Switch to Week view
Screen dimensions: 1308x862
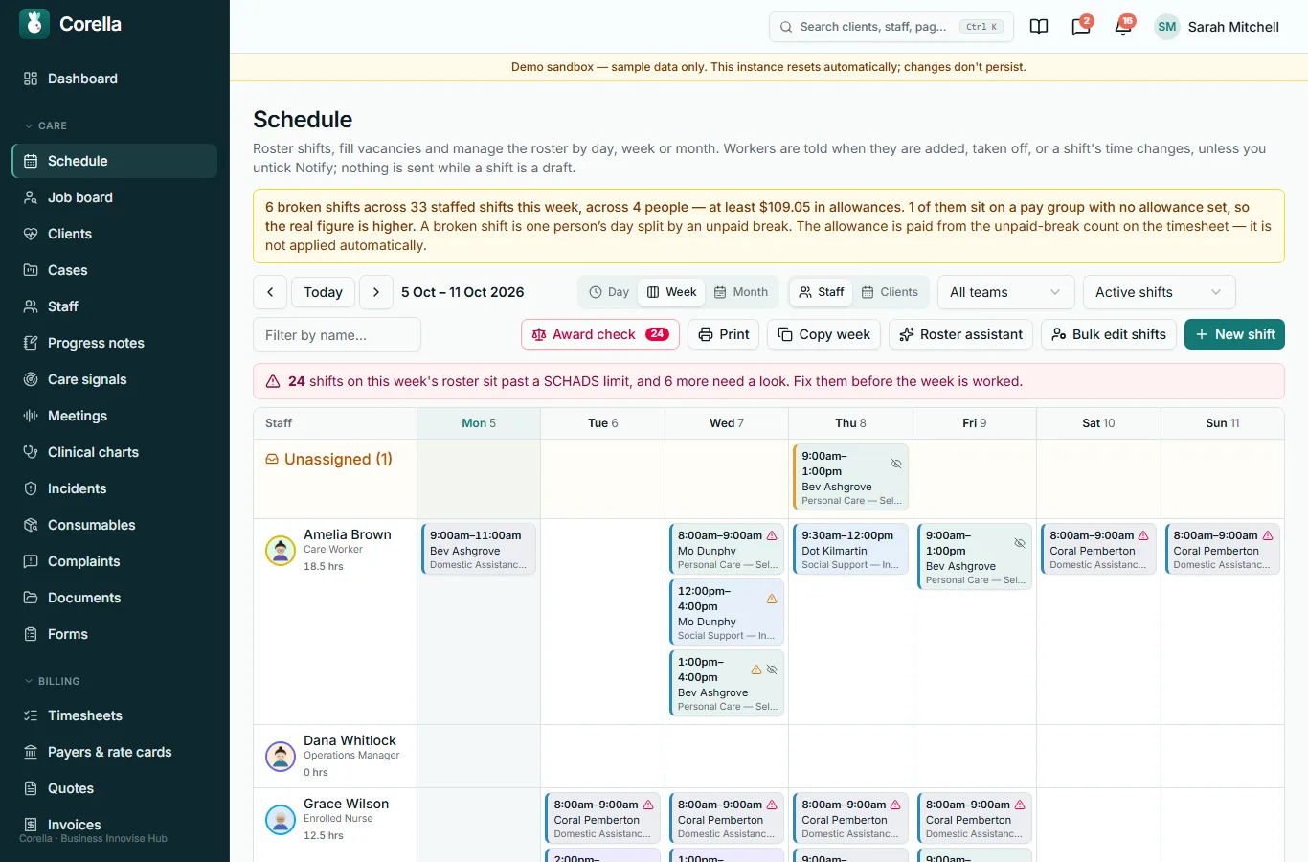pos(671,292)
